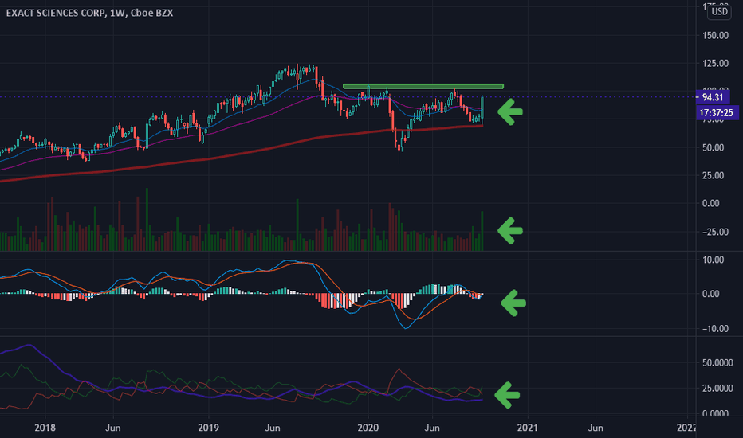Image resolution: width=743 pixels, height=438 pixels.
Task: Select the green horizontal resistance line
Action: coord(423,86)
